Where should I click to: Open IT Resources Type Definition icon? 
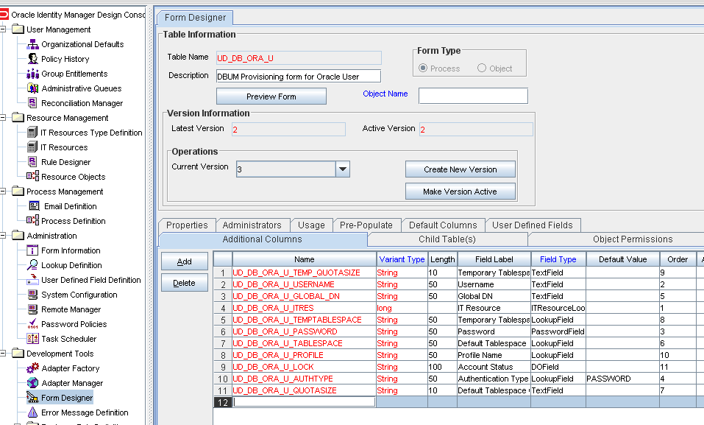(32, 133)
